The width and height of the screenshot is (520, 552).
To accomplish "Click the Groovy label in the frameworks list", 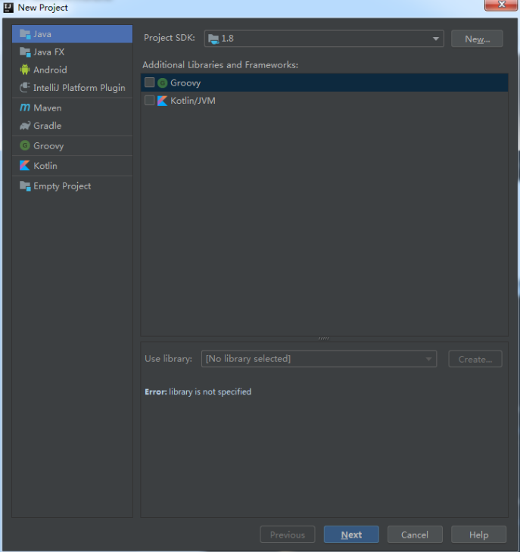I will tap(185, 83).
